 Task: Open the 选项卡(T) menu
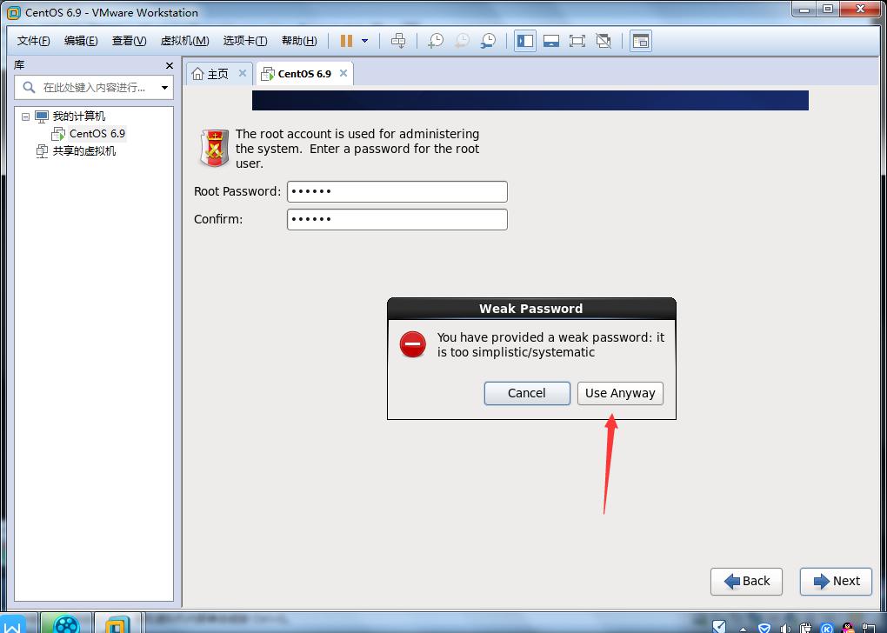point(245,41)
